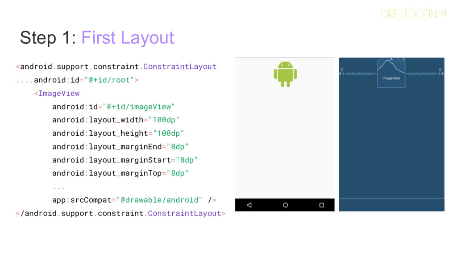Screen dimensions: 457x257
Task: Click the red ellipsis line in code
Action: (59, 188)
